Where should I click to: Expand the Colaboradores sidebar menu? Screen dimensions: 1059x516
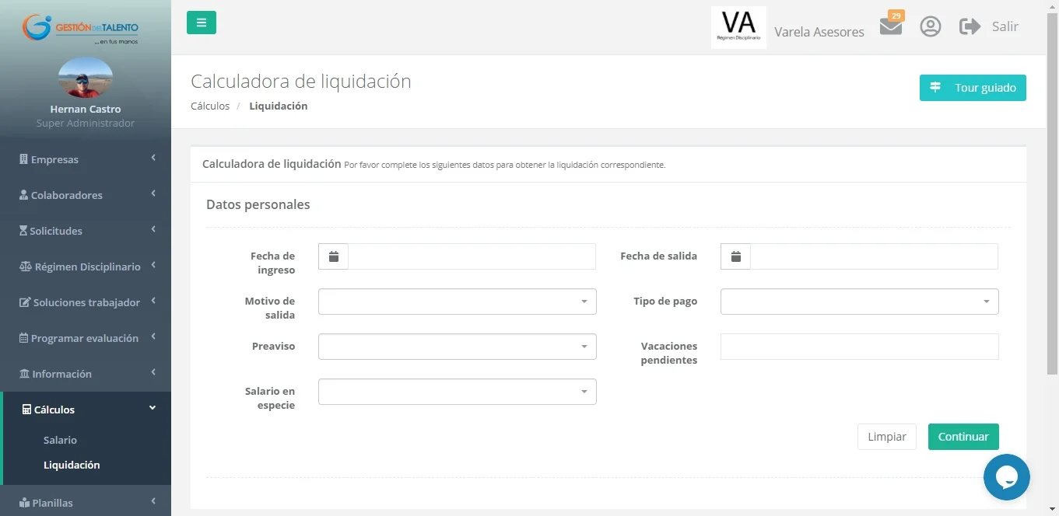86,195
